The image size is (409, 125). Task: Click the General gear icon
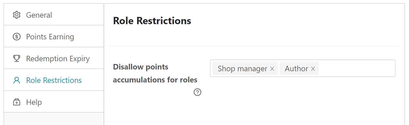click(x=17, y=15)
